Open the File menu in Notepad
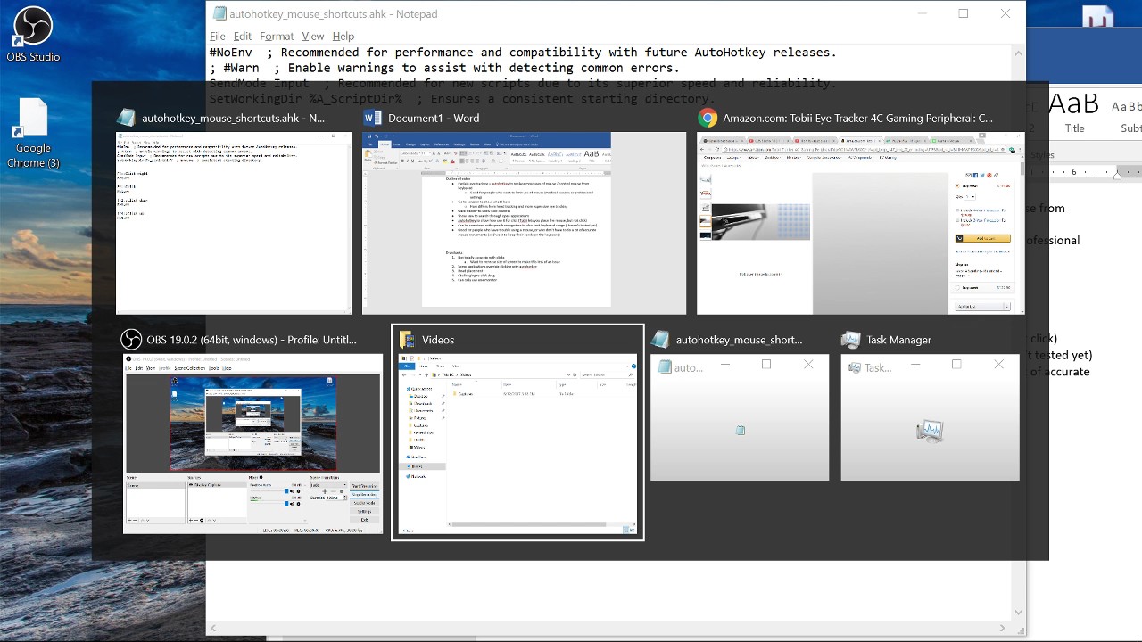Viewport: 1142px width, 642px height. click(x=218, y=36)
